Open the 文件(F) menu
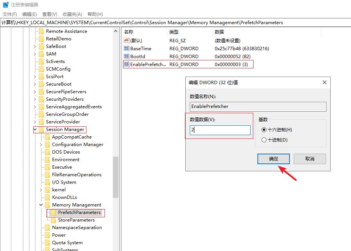Image resolution: width=351 pixels, height=251 pixels. tap(10, 14)
